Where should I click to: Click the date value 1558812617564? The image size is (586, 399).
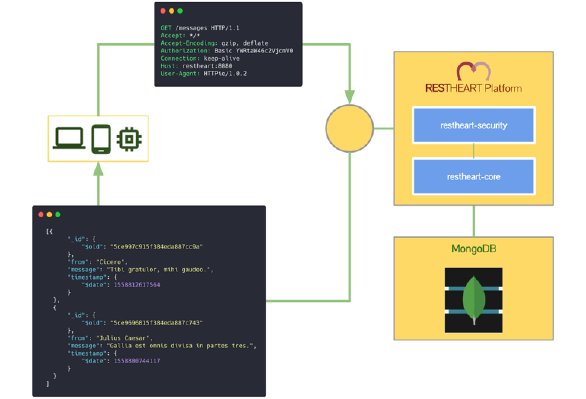[137, 285]
